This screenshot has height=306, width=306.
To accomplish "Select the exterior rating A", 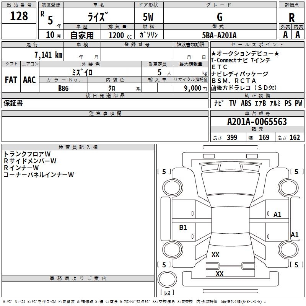I will coord(285,35).
